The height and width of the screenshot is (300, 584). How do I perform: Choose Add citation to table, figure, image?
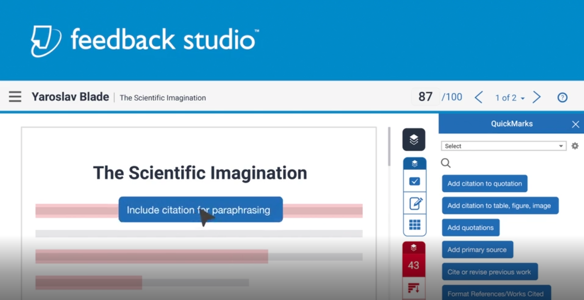pyautogui.click(x=500, y=205)
